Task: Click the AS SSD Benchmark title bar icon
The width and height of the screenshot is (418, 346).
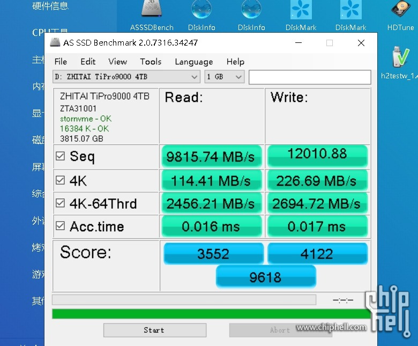Action: coord(55,42)
